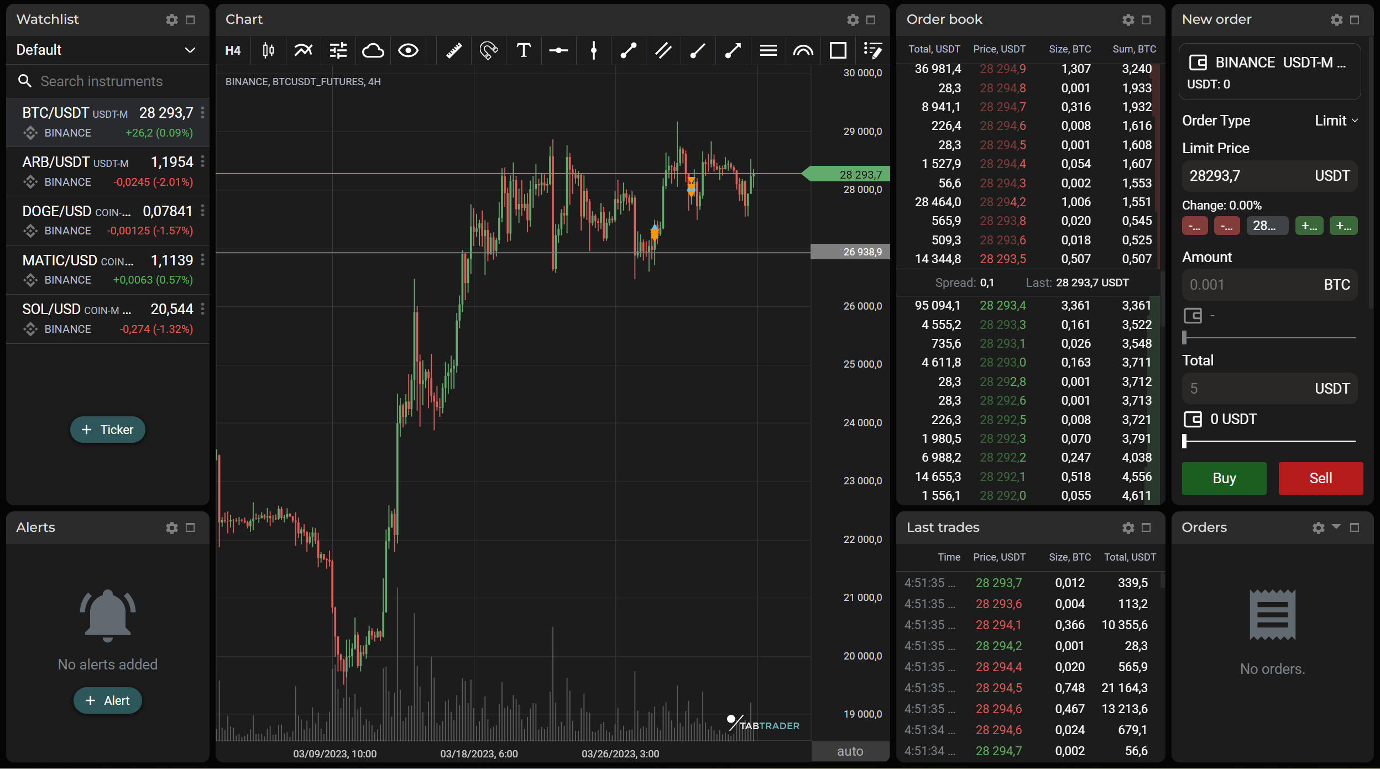Click ask price 28 294,9 in order book
The width and height of the screenshot is (1380, 769).
coord(1002,69)
